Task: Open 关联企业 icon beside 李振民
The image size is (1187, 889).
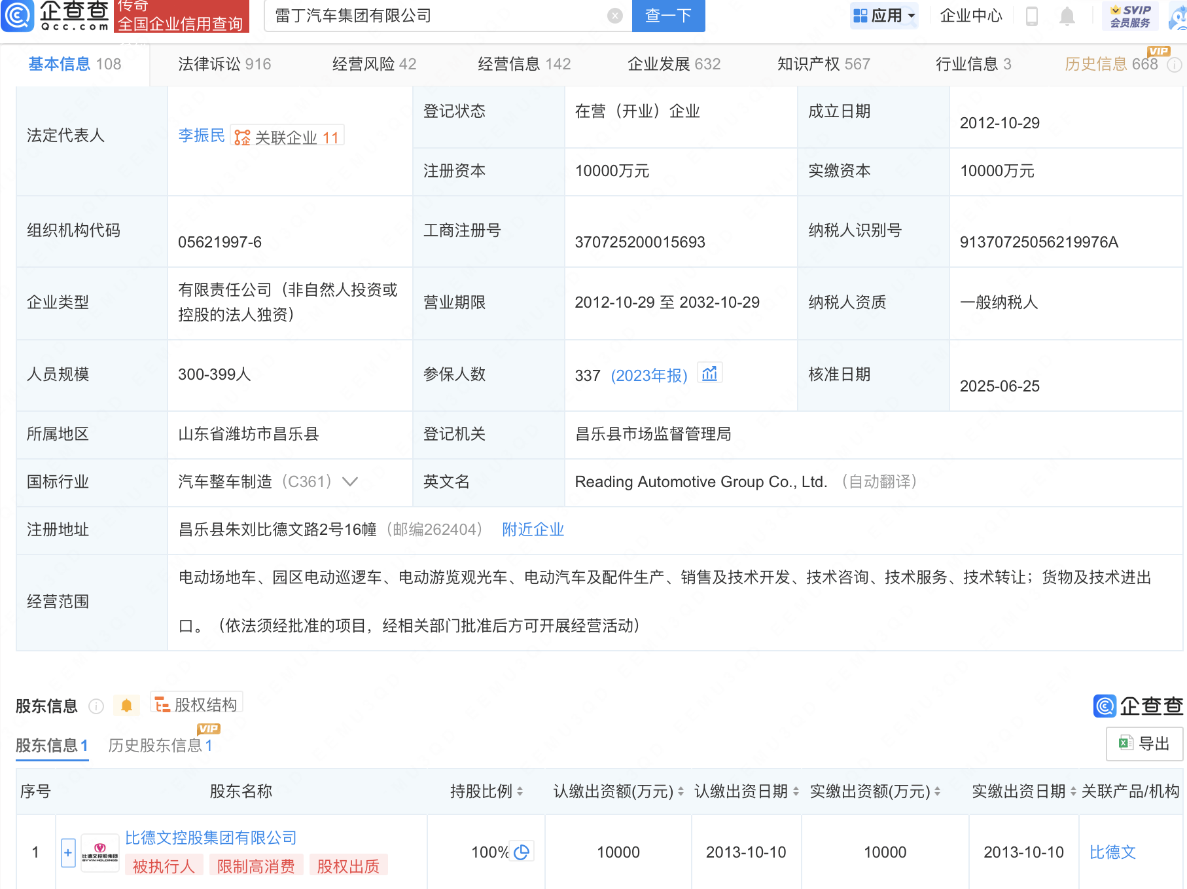Action: click(x=241, y=136)
